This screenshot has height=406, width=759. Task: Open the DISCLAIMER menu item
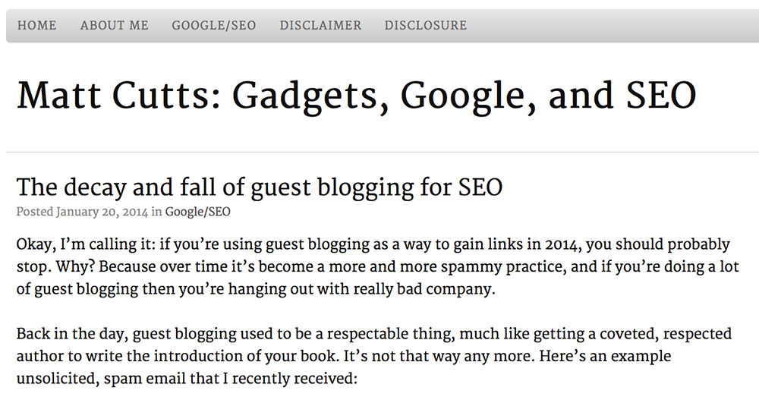pos(320,25)
